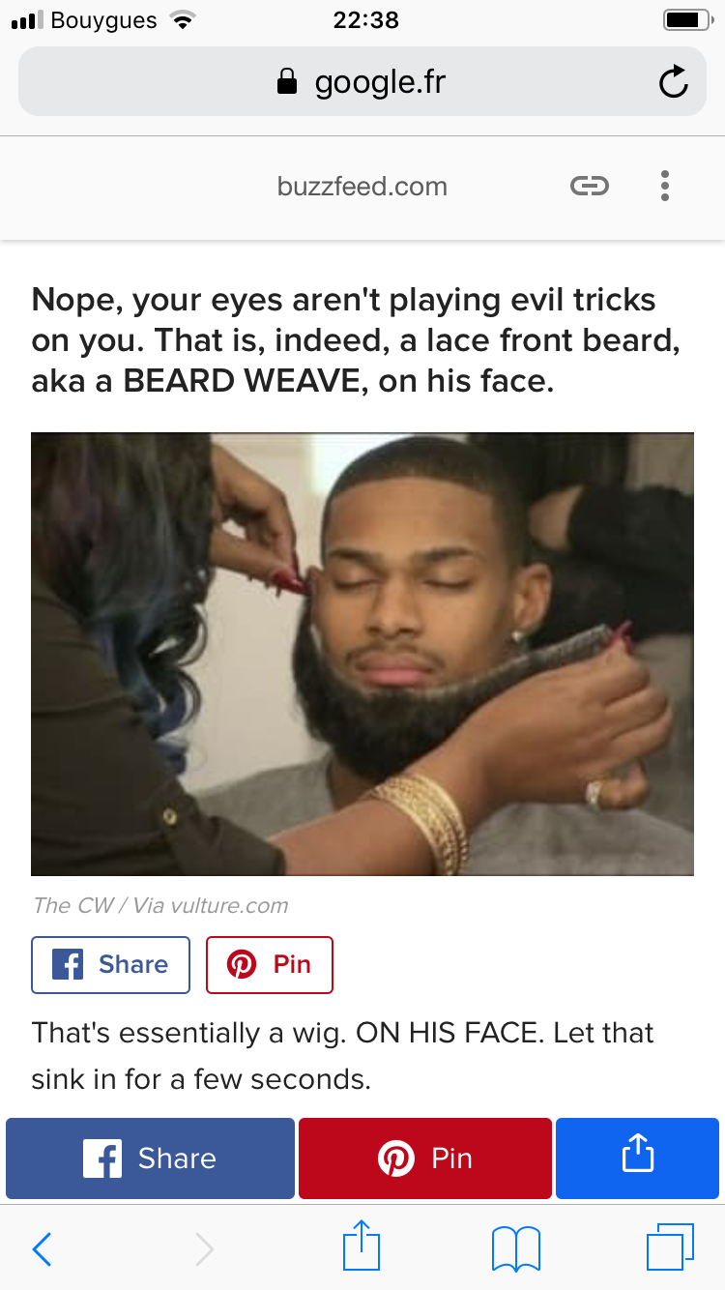This screenshot has width=725, height=1290.
Task: Tap the clock in the status bar
Action: [x=365, y=19]
